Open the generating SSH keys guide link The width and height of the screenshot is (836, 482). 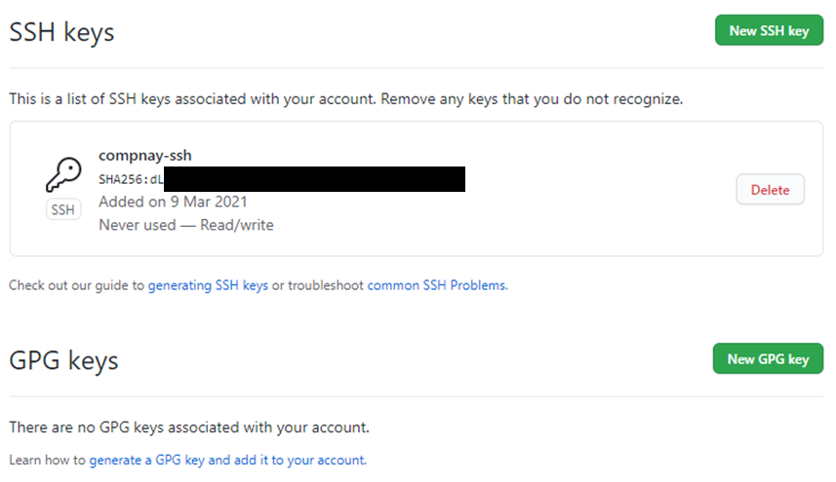[208, 285]
